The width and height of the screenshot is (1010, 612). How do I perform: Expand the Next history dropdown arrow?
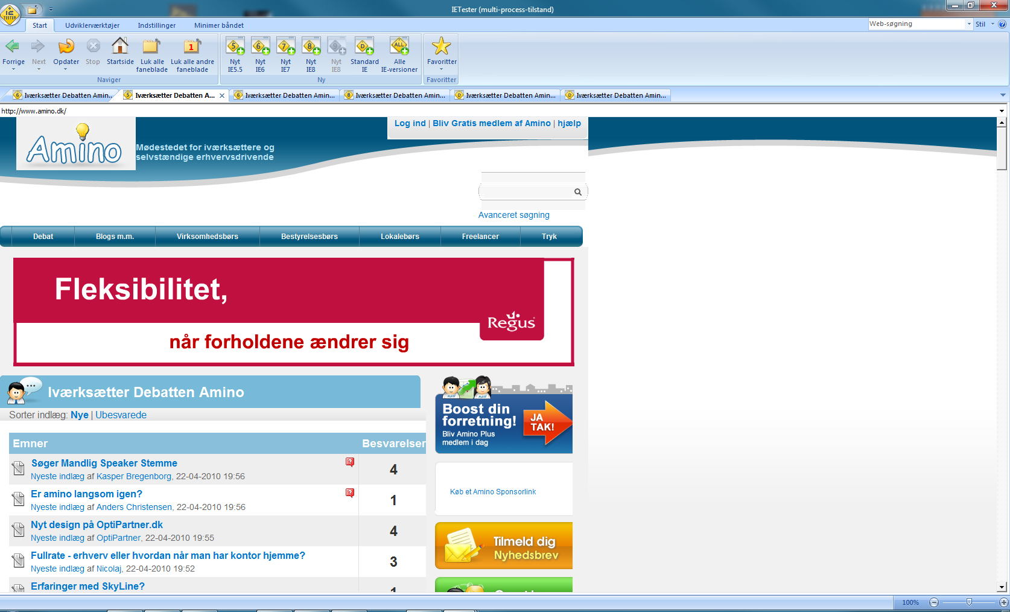[x=39, y=69]
